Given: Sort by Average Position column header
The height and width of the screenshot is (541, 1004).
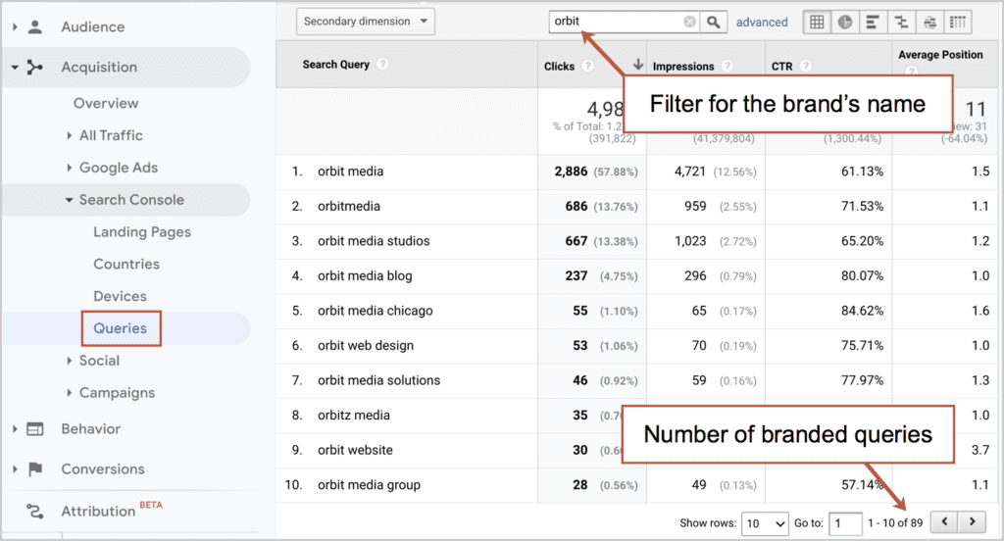Looking at the screenshot, I should (x=940, y=55).
